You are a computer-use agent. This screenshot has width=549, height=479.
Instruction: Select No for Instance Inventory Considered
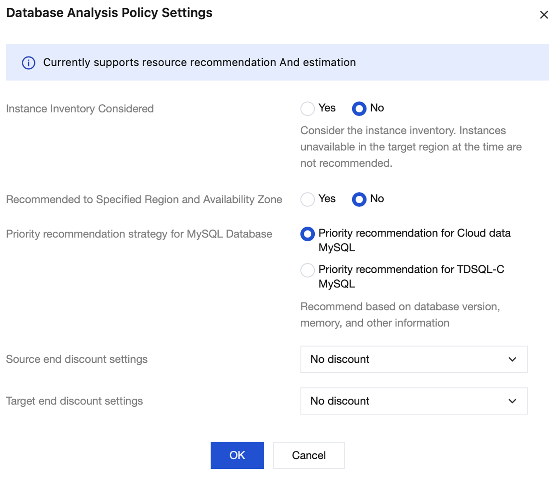coord(359,109)
